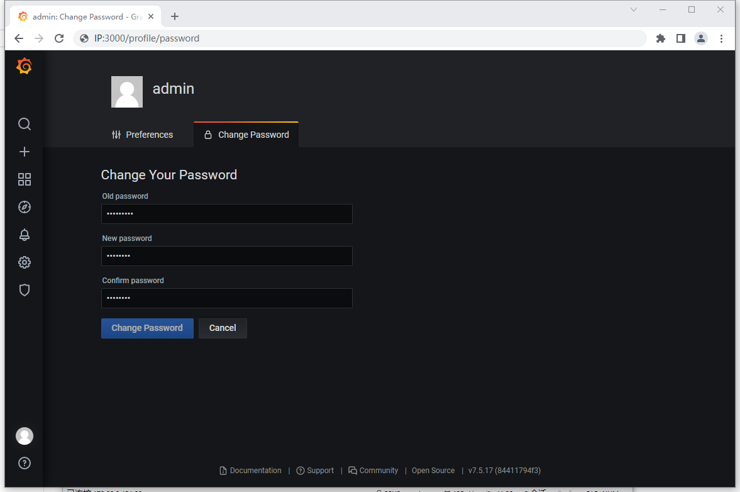
Task: Open the Server Admin shield icon
Action: tap(25, 290)
